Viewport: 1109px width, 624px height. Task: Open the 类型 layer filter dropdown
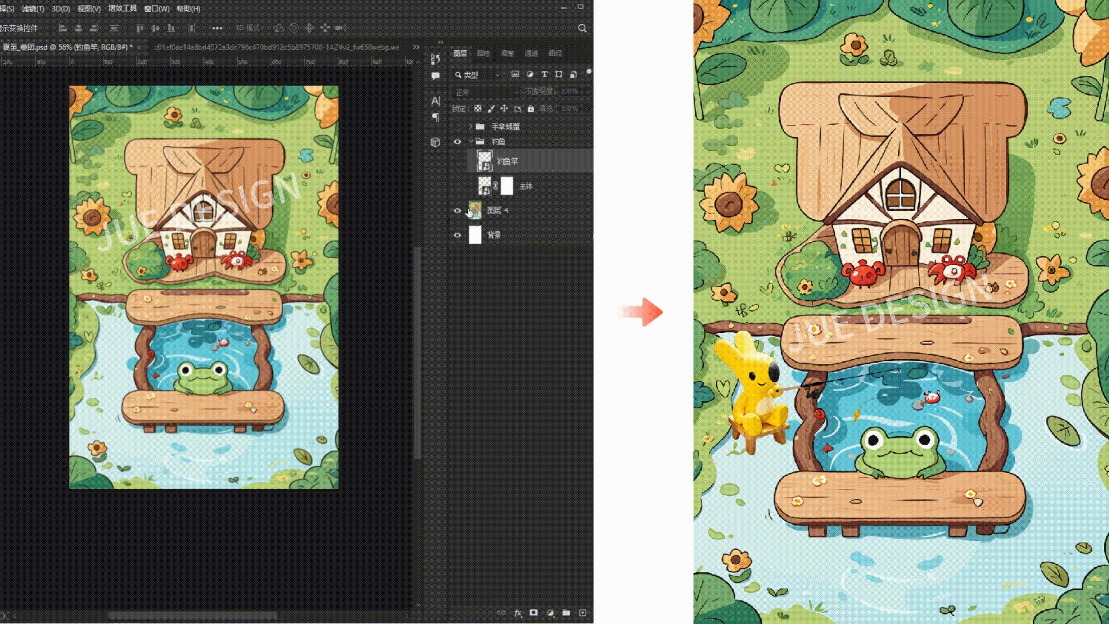(477, 75)
